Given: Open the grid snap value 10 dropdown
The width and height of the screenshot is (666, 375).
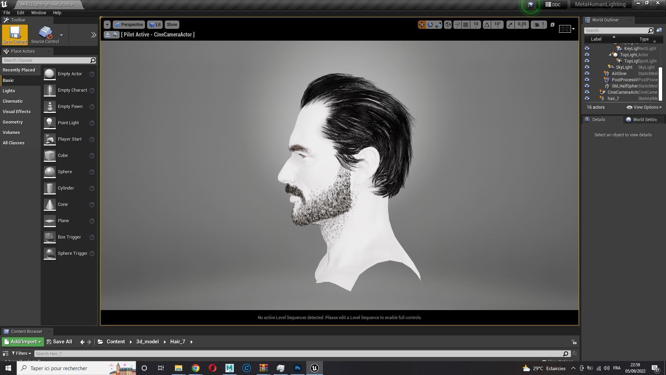Looking at the screenshot, I should [x=476, y=25].
